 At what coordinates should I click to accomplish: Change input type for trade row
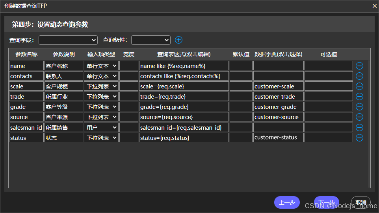click(101, 97)
